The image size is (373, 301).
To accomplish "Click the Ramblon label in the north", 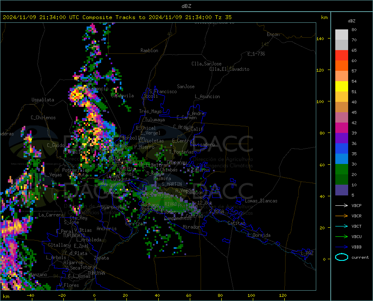I will click(149, 51).
